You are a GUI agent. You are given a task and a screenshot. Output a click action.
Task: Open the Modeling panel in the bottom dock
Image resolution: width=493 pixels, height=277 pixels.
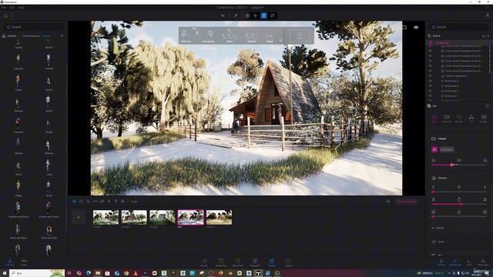pos(221,262)
